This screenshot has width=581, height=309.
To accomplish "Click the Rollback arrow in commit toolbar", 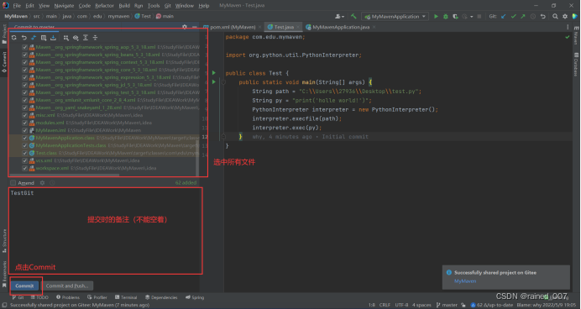I will pos(24,38).
